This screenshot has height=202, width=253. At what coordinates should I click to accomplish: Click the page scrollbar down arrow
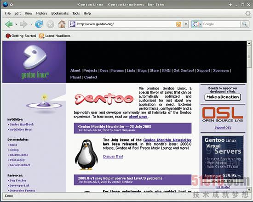coord(249,190)
